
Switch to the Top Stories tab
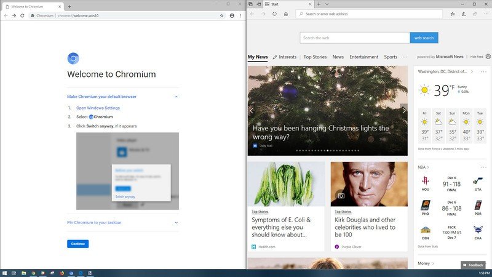[x=315, y=57]
